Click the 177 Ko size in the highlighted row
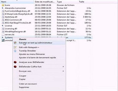The width and height of the screenshot is (118, 91). pyautogui.click(x=88, y=37)
